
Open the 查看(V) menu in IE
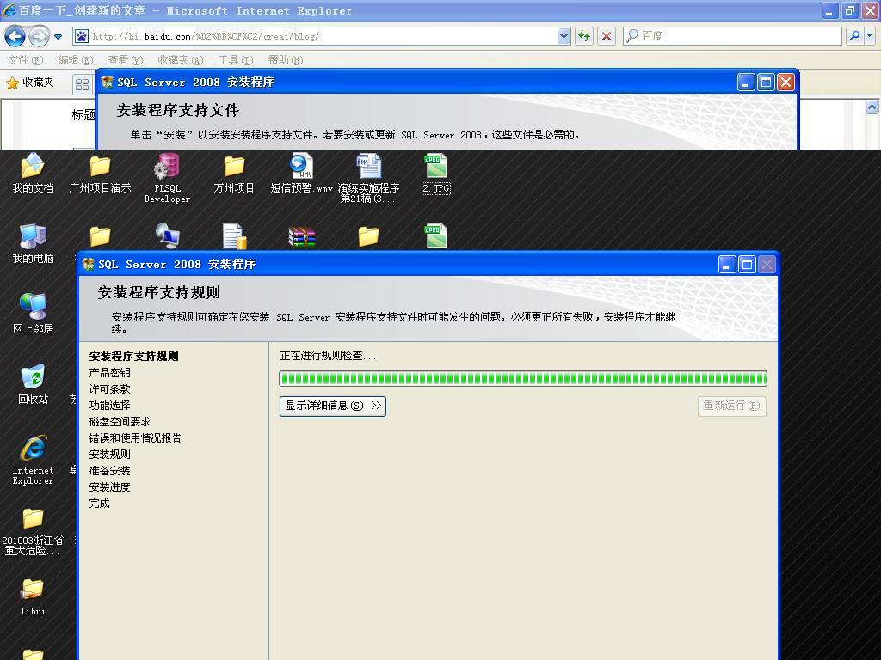[125, 60]
